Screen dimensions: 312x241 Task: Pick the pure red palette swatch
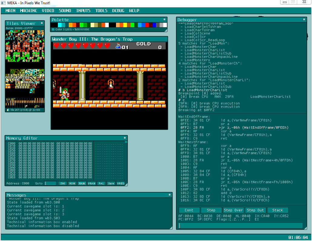pyautogui.click(x=147, y=25)
